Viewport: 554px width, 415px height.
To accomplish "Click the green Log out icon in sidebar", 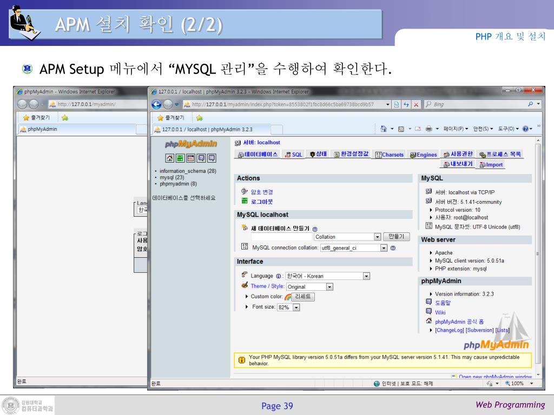I will pos(180,158).
